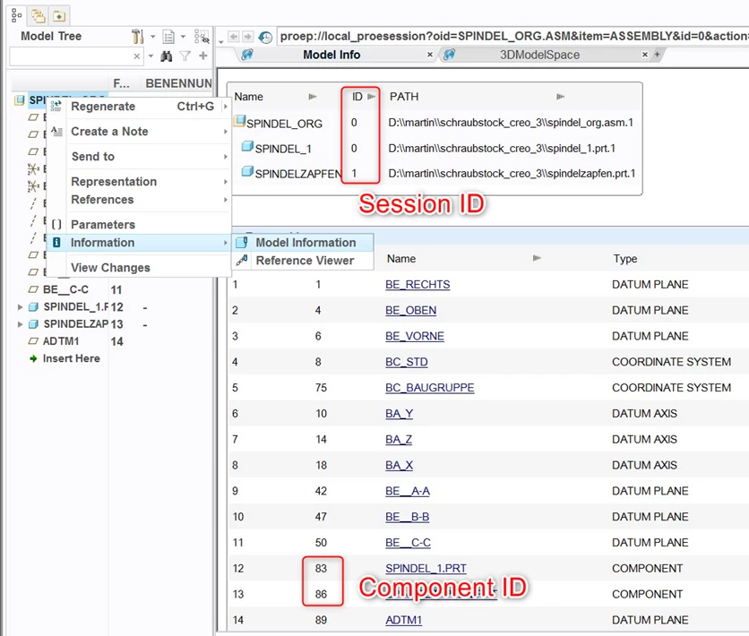Sort the PATH column arrow
The height and width of the screenshot is (636, 749).
561,97
